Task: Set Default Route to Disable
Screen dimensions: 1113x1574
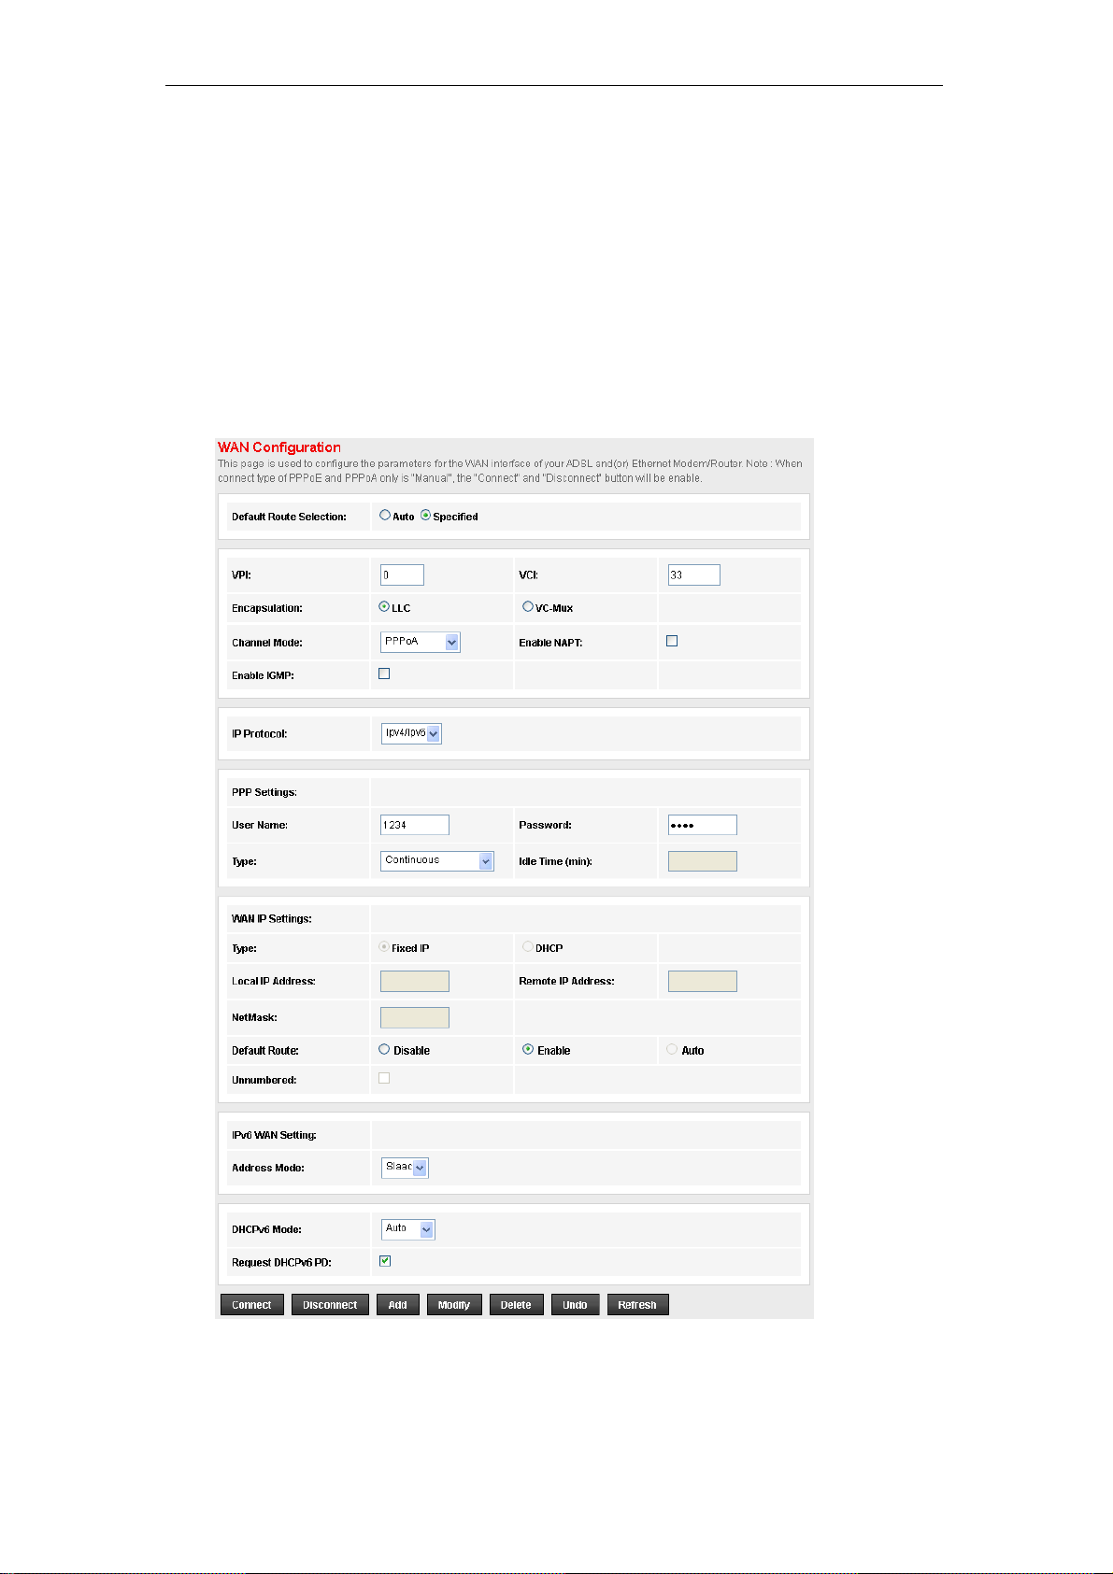Action: pyautogui.click(x=384, y=1050)
